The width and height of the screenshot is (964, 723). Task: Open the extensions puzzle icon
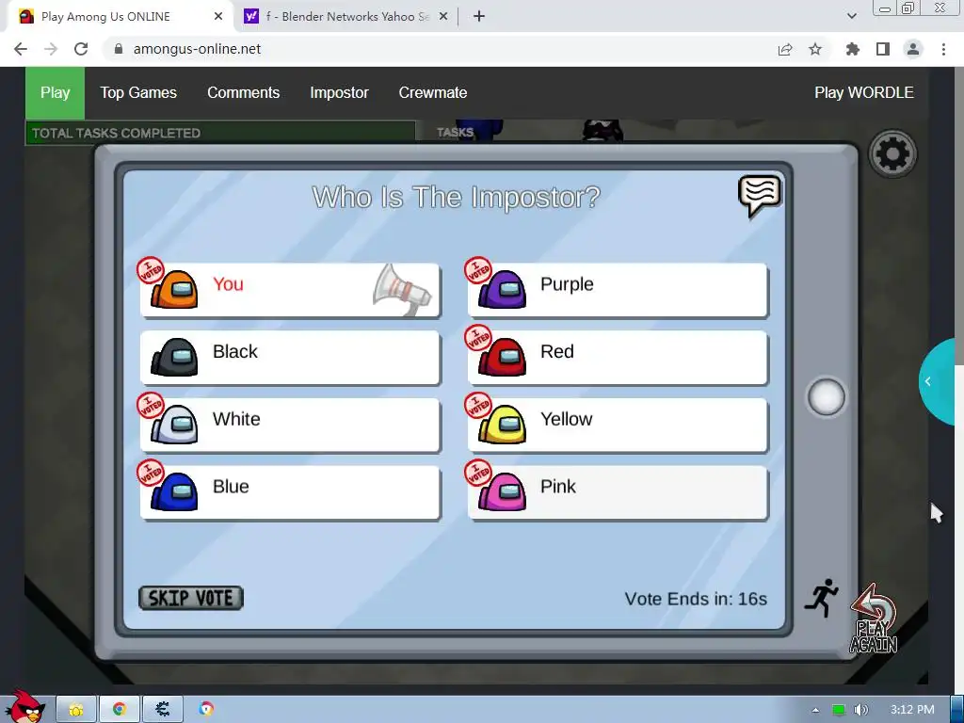(x=852, y=49)
